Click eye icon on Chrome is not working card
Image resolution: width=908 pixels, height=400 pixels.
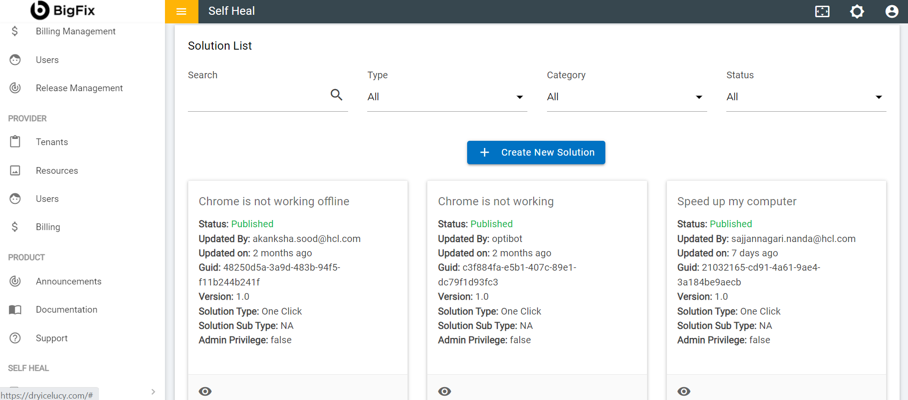444,391
